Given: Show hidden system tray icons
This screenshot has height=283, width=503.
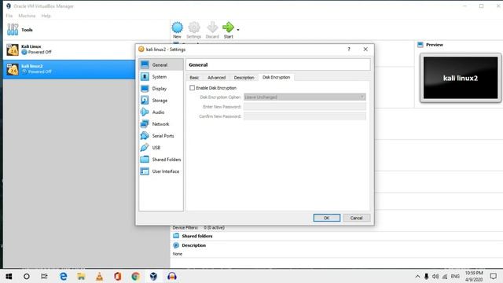Looking at the screenshot, I should [417, 276].
